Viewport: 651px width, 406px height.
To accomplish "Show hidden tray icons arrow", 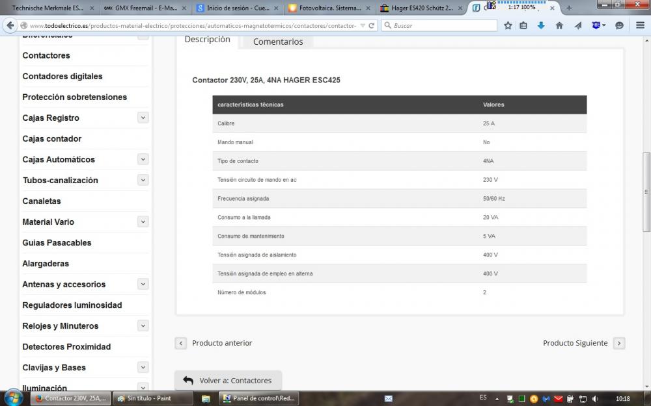I will tap(497, 399).
